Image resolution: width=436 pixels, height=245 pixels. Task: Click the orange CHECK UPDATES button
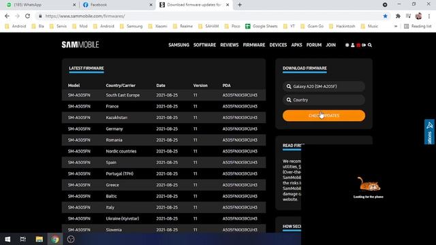(324, 116)
